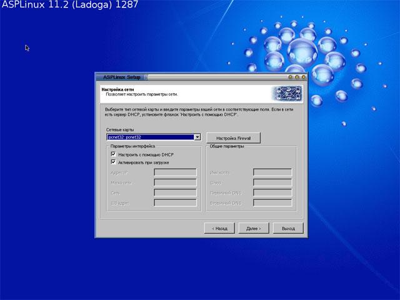
Task: Click the network diagram icon in header
Action: [x=288, y=93]
